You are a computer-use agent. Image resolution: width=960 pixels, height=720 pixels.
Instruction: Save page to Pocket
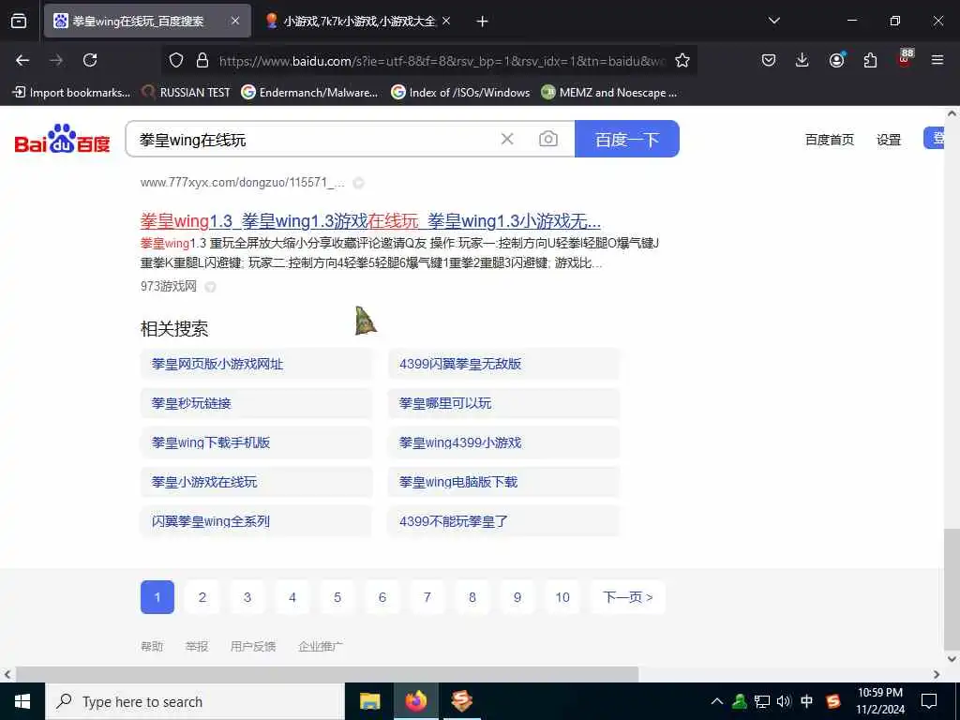click(769, 60)
